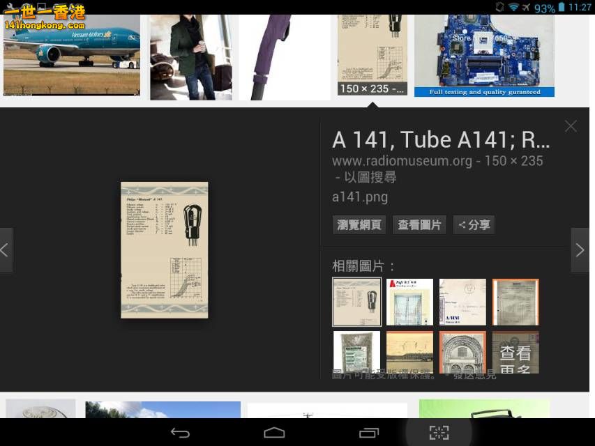The width and height of the screenshot is (595, 446).
Task: Go to the previous image arrow
Action: (x=6, y=250)
